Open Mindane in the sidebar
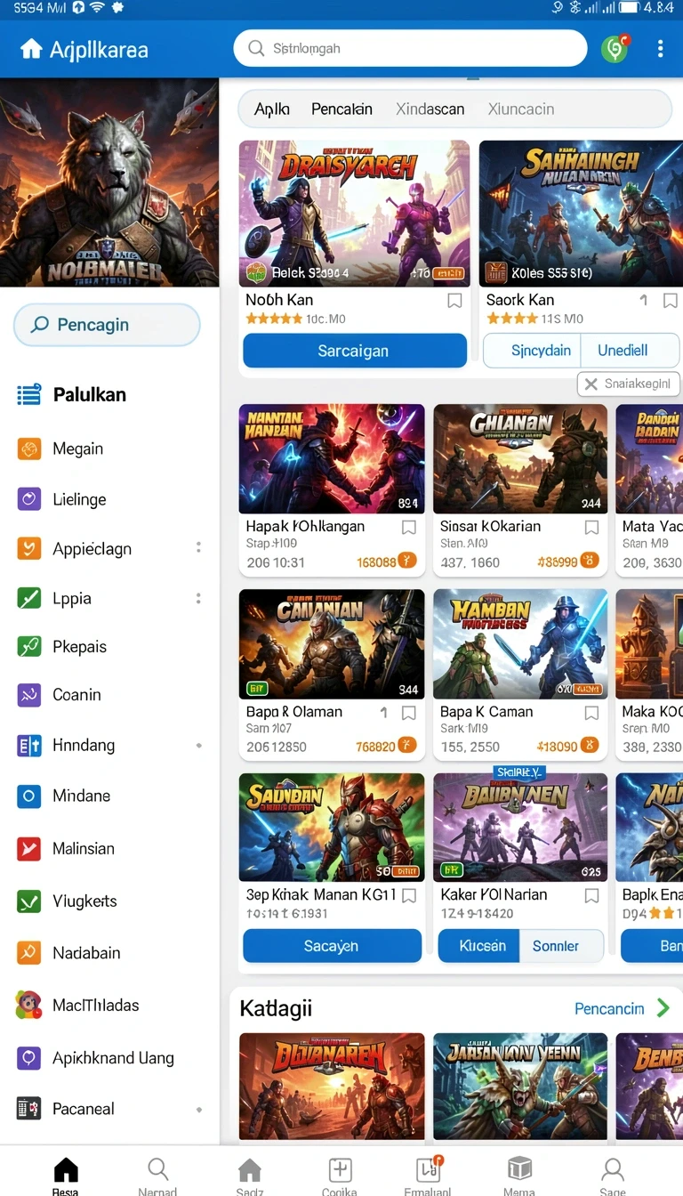The height and width of the screenshot is (1196, 683). (x=82, y=796)
